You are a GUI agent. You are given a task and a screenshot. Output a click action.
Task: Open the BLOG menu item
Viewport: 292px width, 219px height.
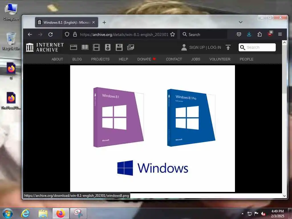pyautogui.click(x=77, y=59)
